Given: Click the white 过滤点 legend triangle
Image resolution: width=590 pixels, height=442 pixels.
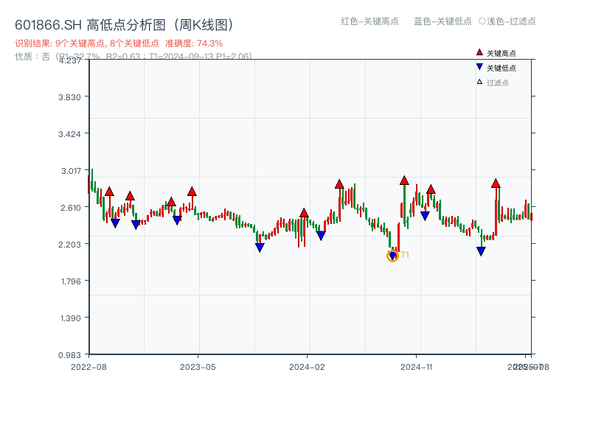Looking at the screenshot, I should (479, 82).
